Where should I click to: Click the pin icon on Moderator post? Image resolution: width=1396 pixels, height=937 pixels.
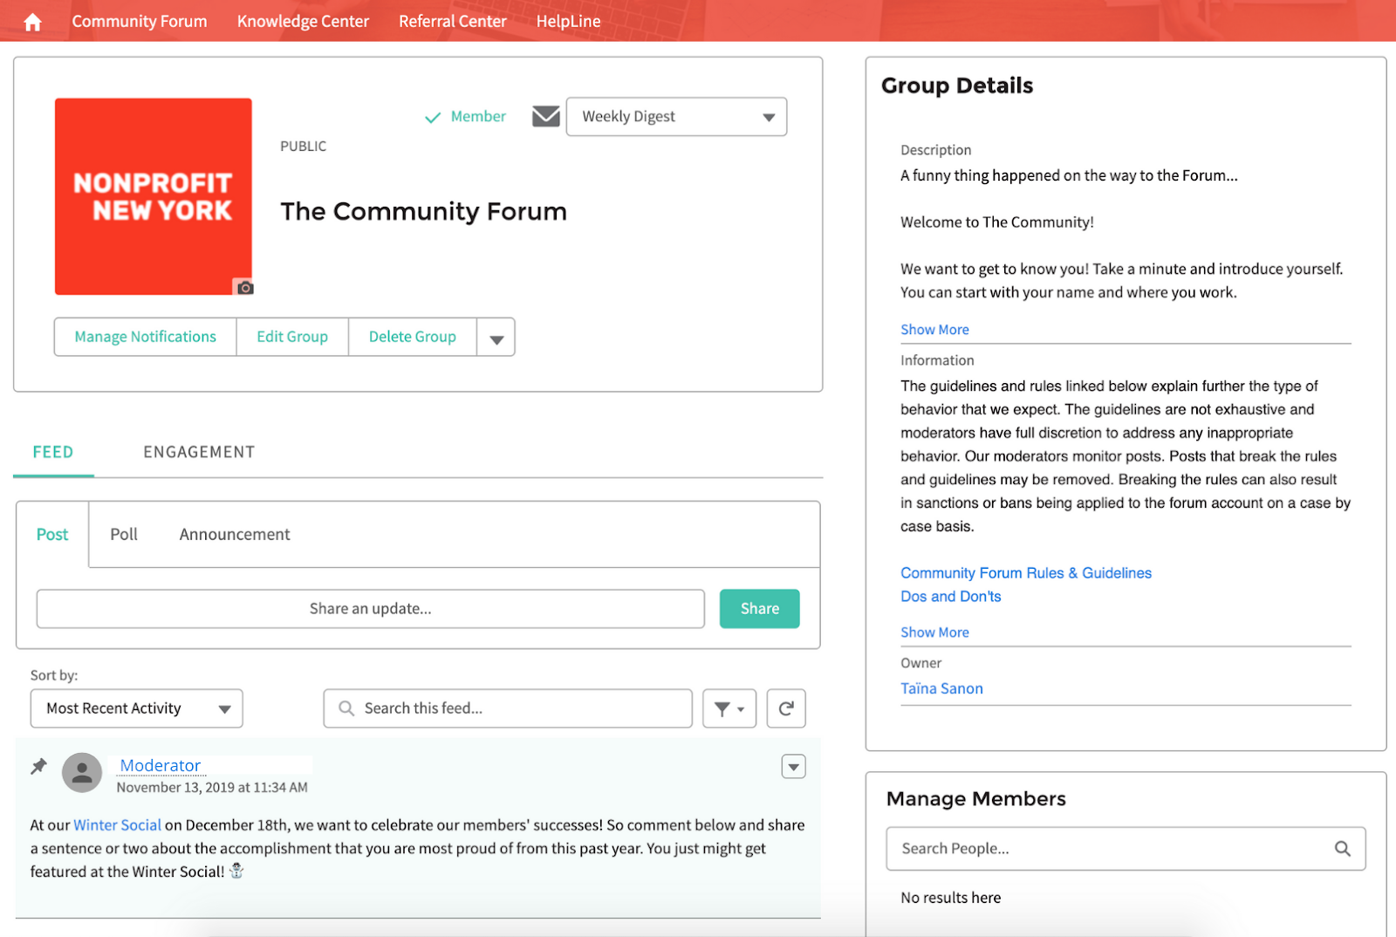tap(39, 766)
